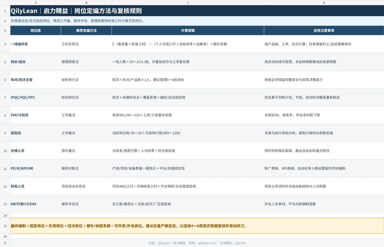Select the '日收发/拣配行数÷人均效率' cell
The image size is (384, 247).
click(x=188, y=151)
